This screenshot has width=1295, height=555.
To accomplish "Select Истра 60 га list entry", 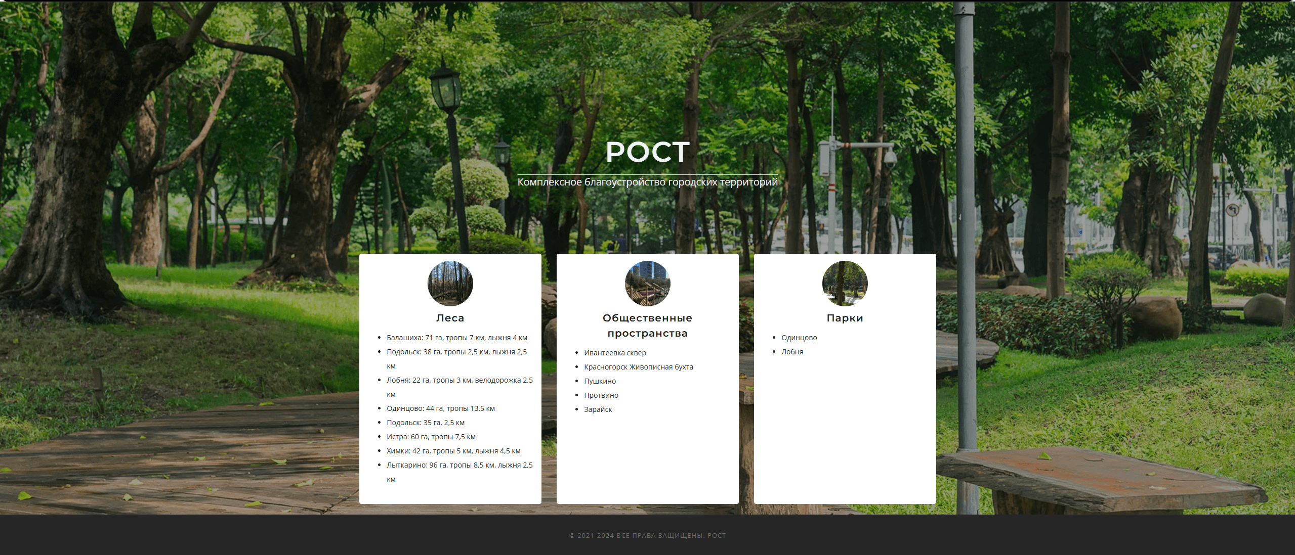I will 431,437.
